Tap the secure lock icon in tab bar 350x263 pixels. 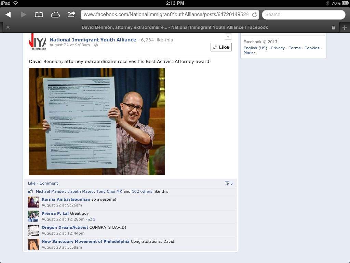333,27
